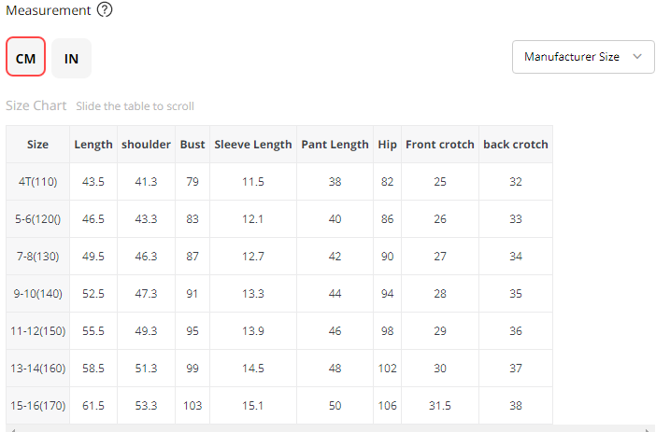This screenshot has height=432, width=670.
Task: Click the Length column header
Action: tap(93, 145)
